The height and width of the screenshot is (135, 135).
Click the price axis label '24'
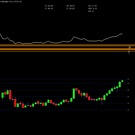coord(128,97)
